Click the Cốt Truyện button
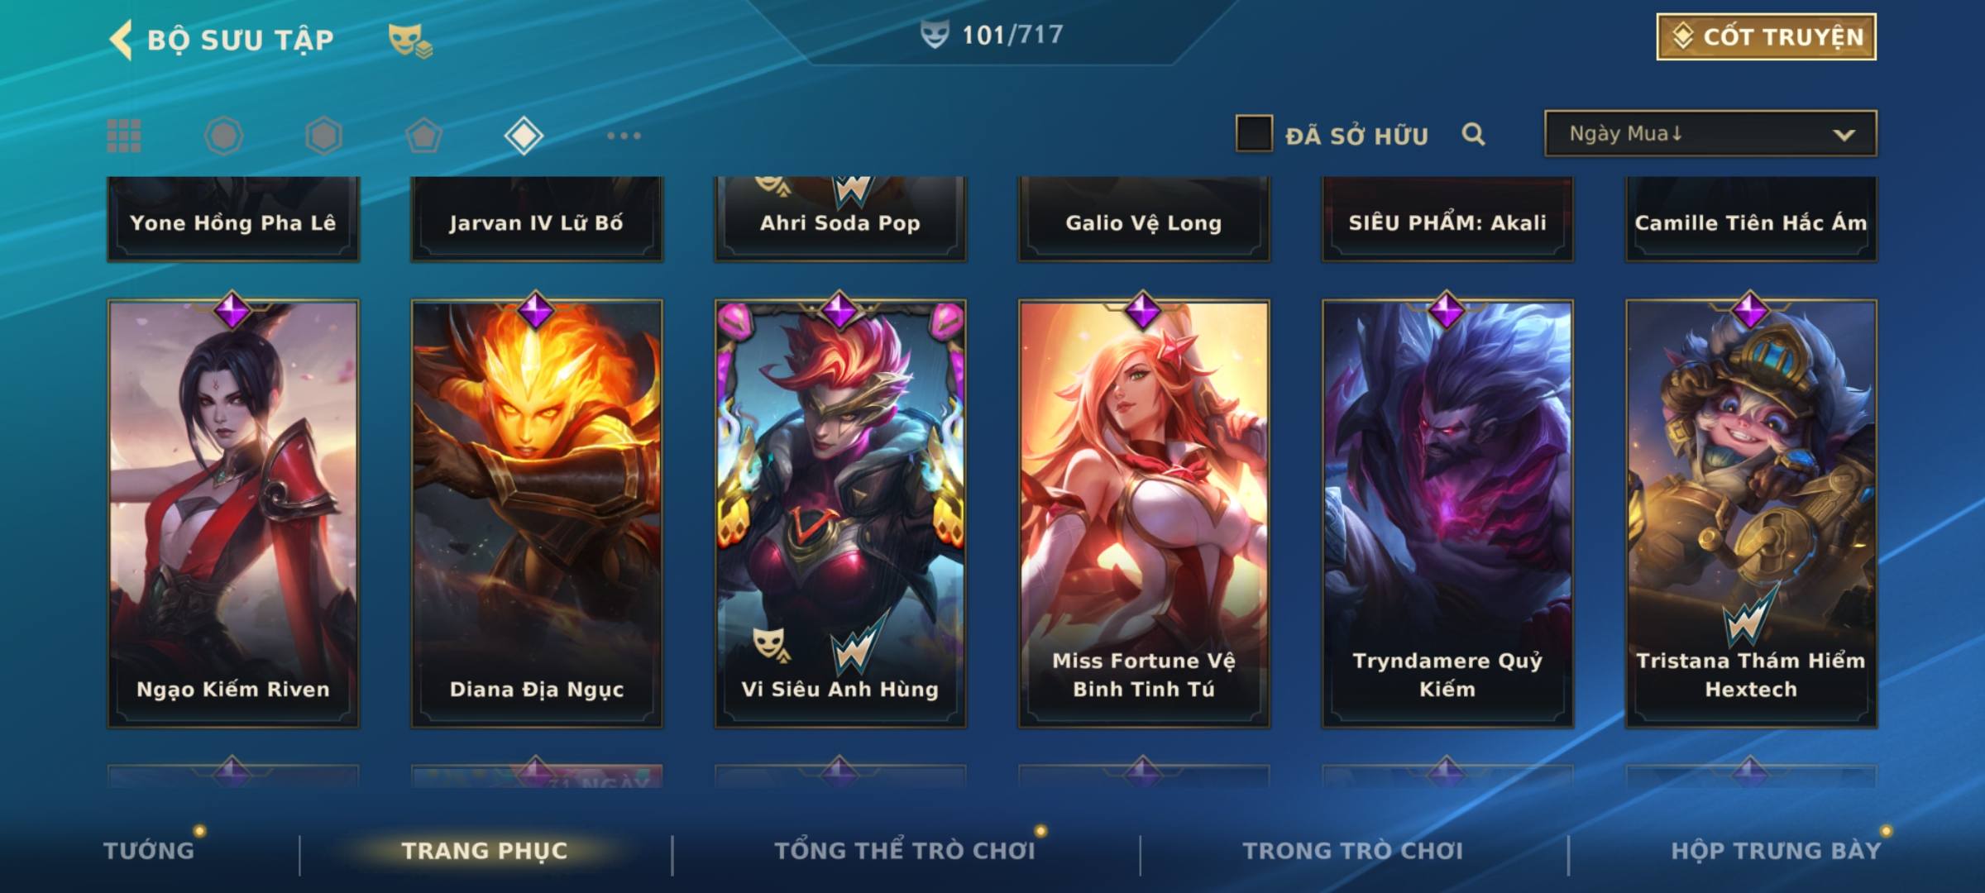1985x893 pixels. pyautogui.click(x=1766, y=37)
